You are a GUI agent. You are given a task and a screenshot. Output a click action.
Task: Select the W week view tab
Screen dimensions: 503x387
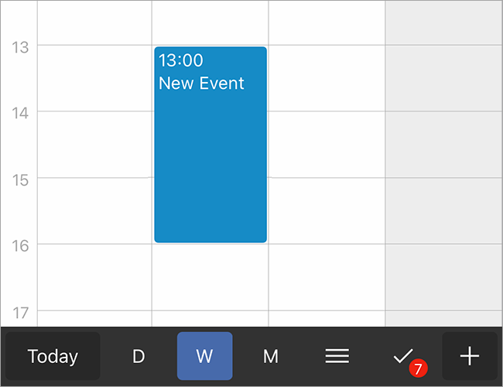pos(204,356)
